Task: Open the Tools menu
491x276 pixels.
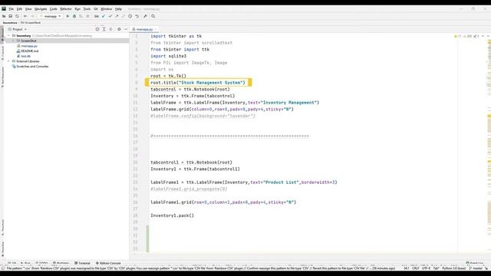Action: point(87,9)
